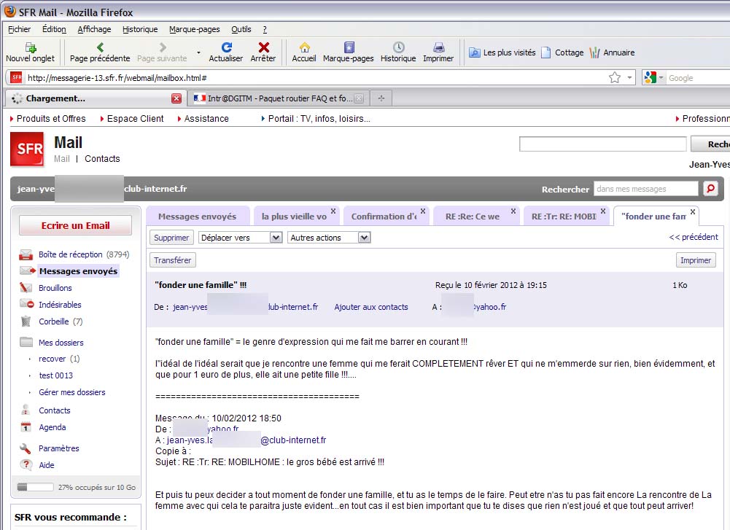Open the Annuaire bookmark
This screenshot has height=530, width=730.
612,52
